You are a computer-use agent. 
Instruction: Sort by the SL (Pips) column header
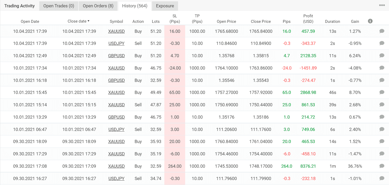click(175, 19)
